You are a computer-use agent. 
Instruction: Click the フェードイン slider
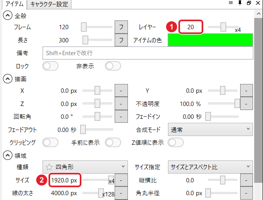tap(222, 116)
